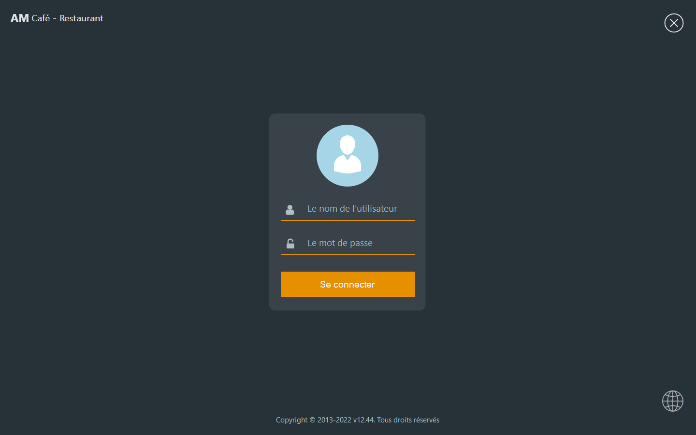The height and width of the screenshot is (435, 696).
Task: Click the bold AM logo text
Action: 20,18
